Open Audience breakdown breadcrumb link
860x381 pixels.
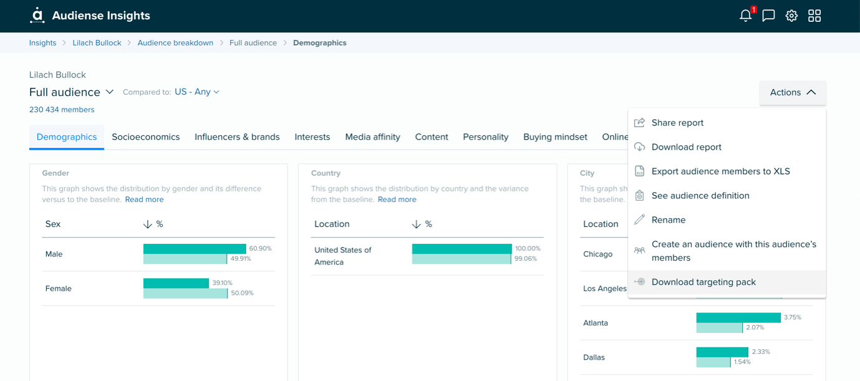pos(175,43)
